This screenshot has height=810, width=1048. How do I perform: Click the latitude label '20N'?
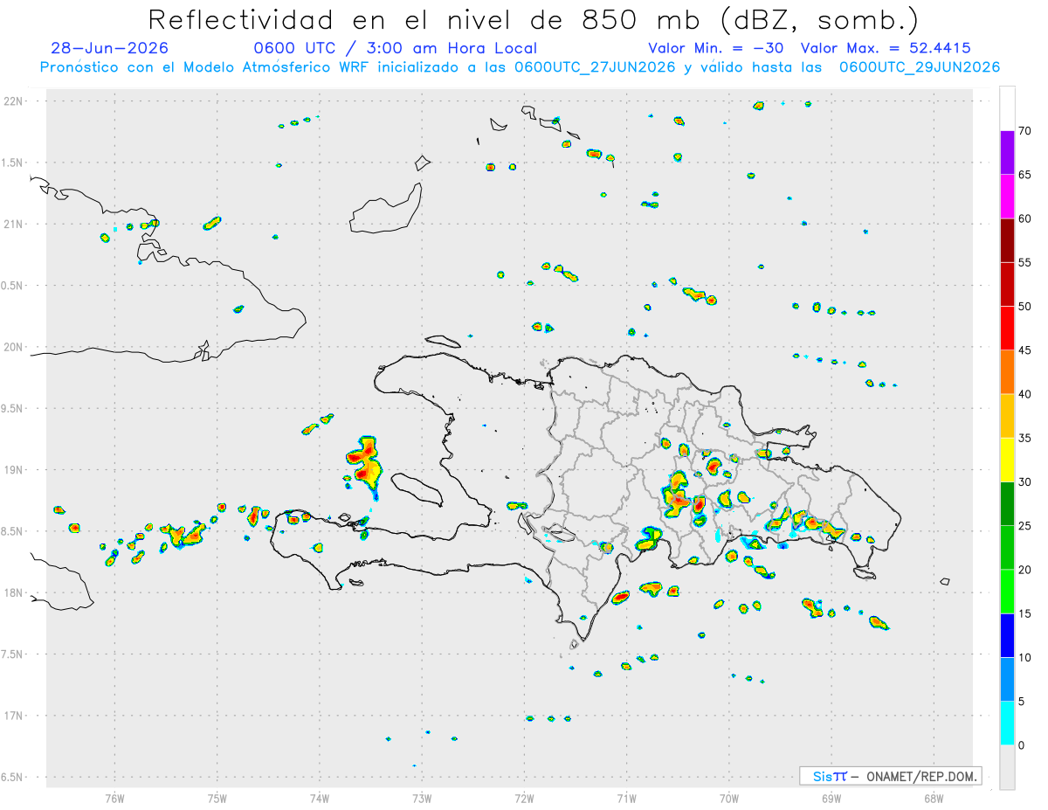[14, 347]
